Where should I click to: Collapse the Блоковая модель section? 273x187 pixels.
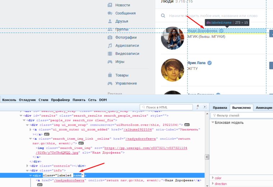pos(213,123)
